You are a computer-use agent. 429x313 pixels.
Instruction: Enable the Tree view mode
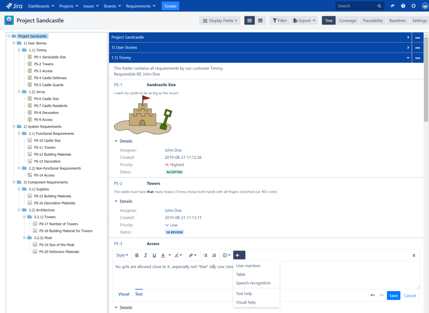(x=329, y=20)
